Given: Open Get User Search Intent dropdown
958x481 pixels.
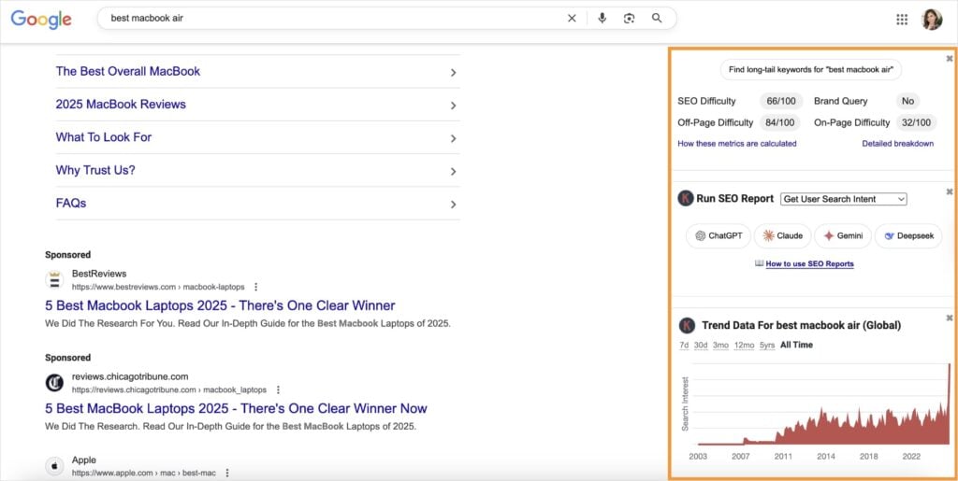Looking at the screenshot, I should (x=843, y=199).
